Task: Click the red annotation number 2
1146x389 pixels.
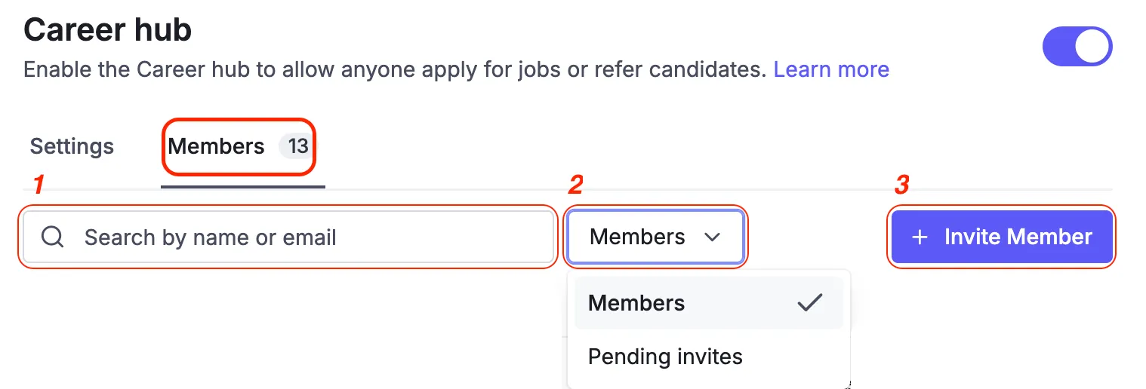Action: click(x=576, y=185)
